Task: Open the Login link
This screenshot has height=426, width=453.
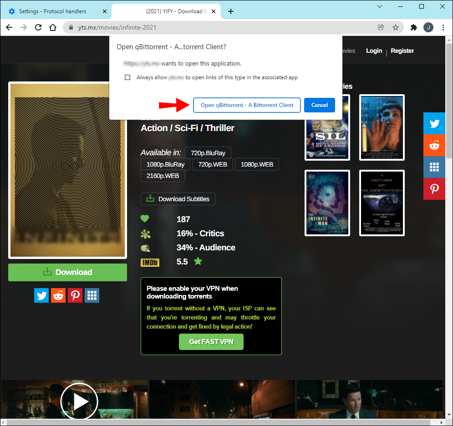Action: point(374,51)
